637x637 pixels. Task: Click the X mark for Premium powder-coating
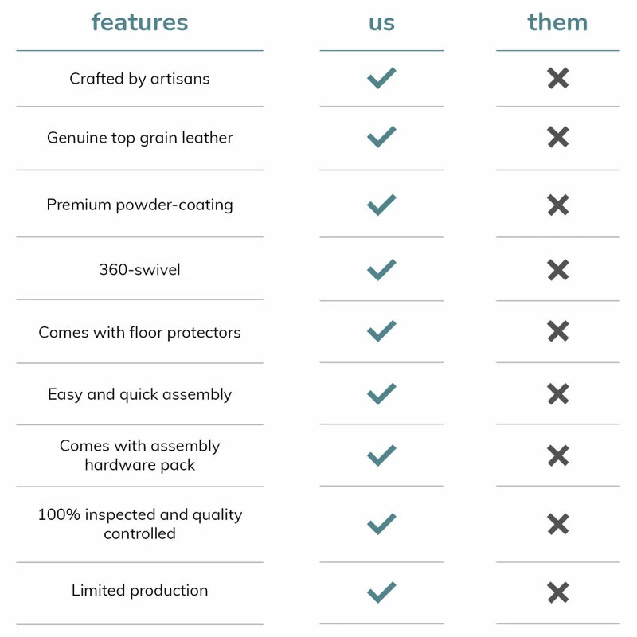tap(558, 205)
